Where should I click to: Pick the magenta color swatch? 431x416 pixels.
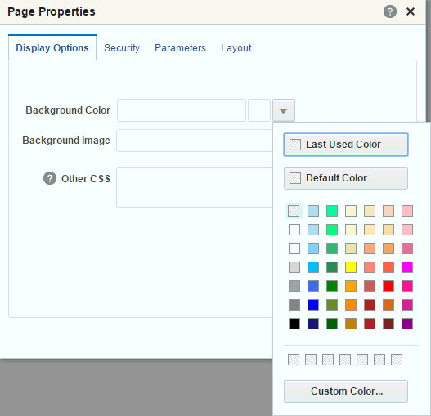(x=407, y=267)
